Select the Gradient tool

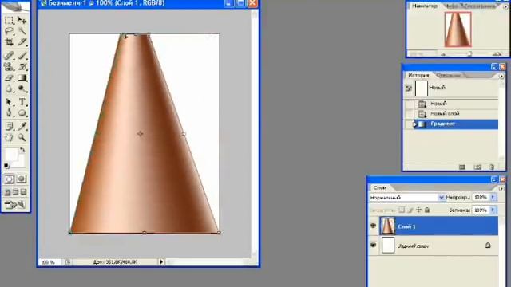tap(22, 78)
